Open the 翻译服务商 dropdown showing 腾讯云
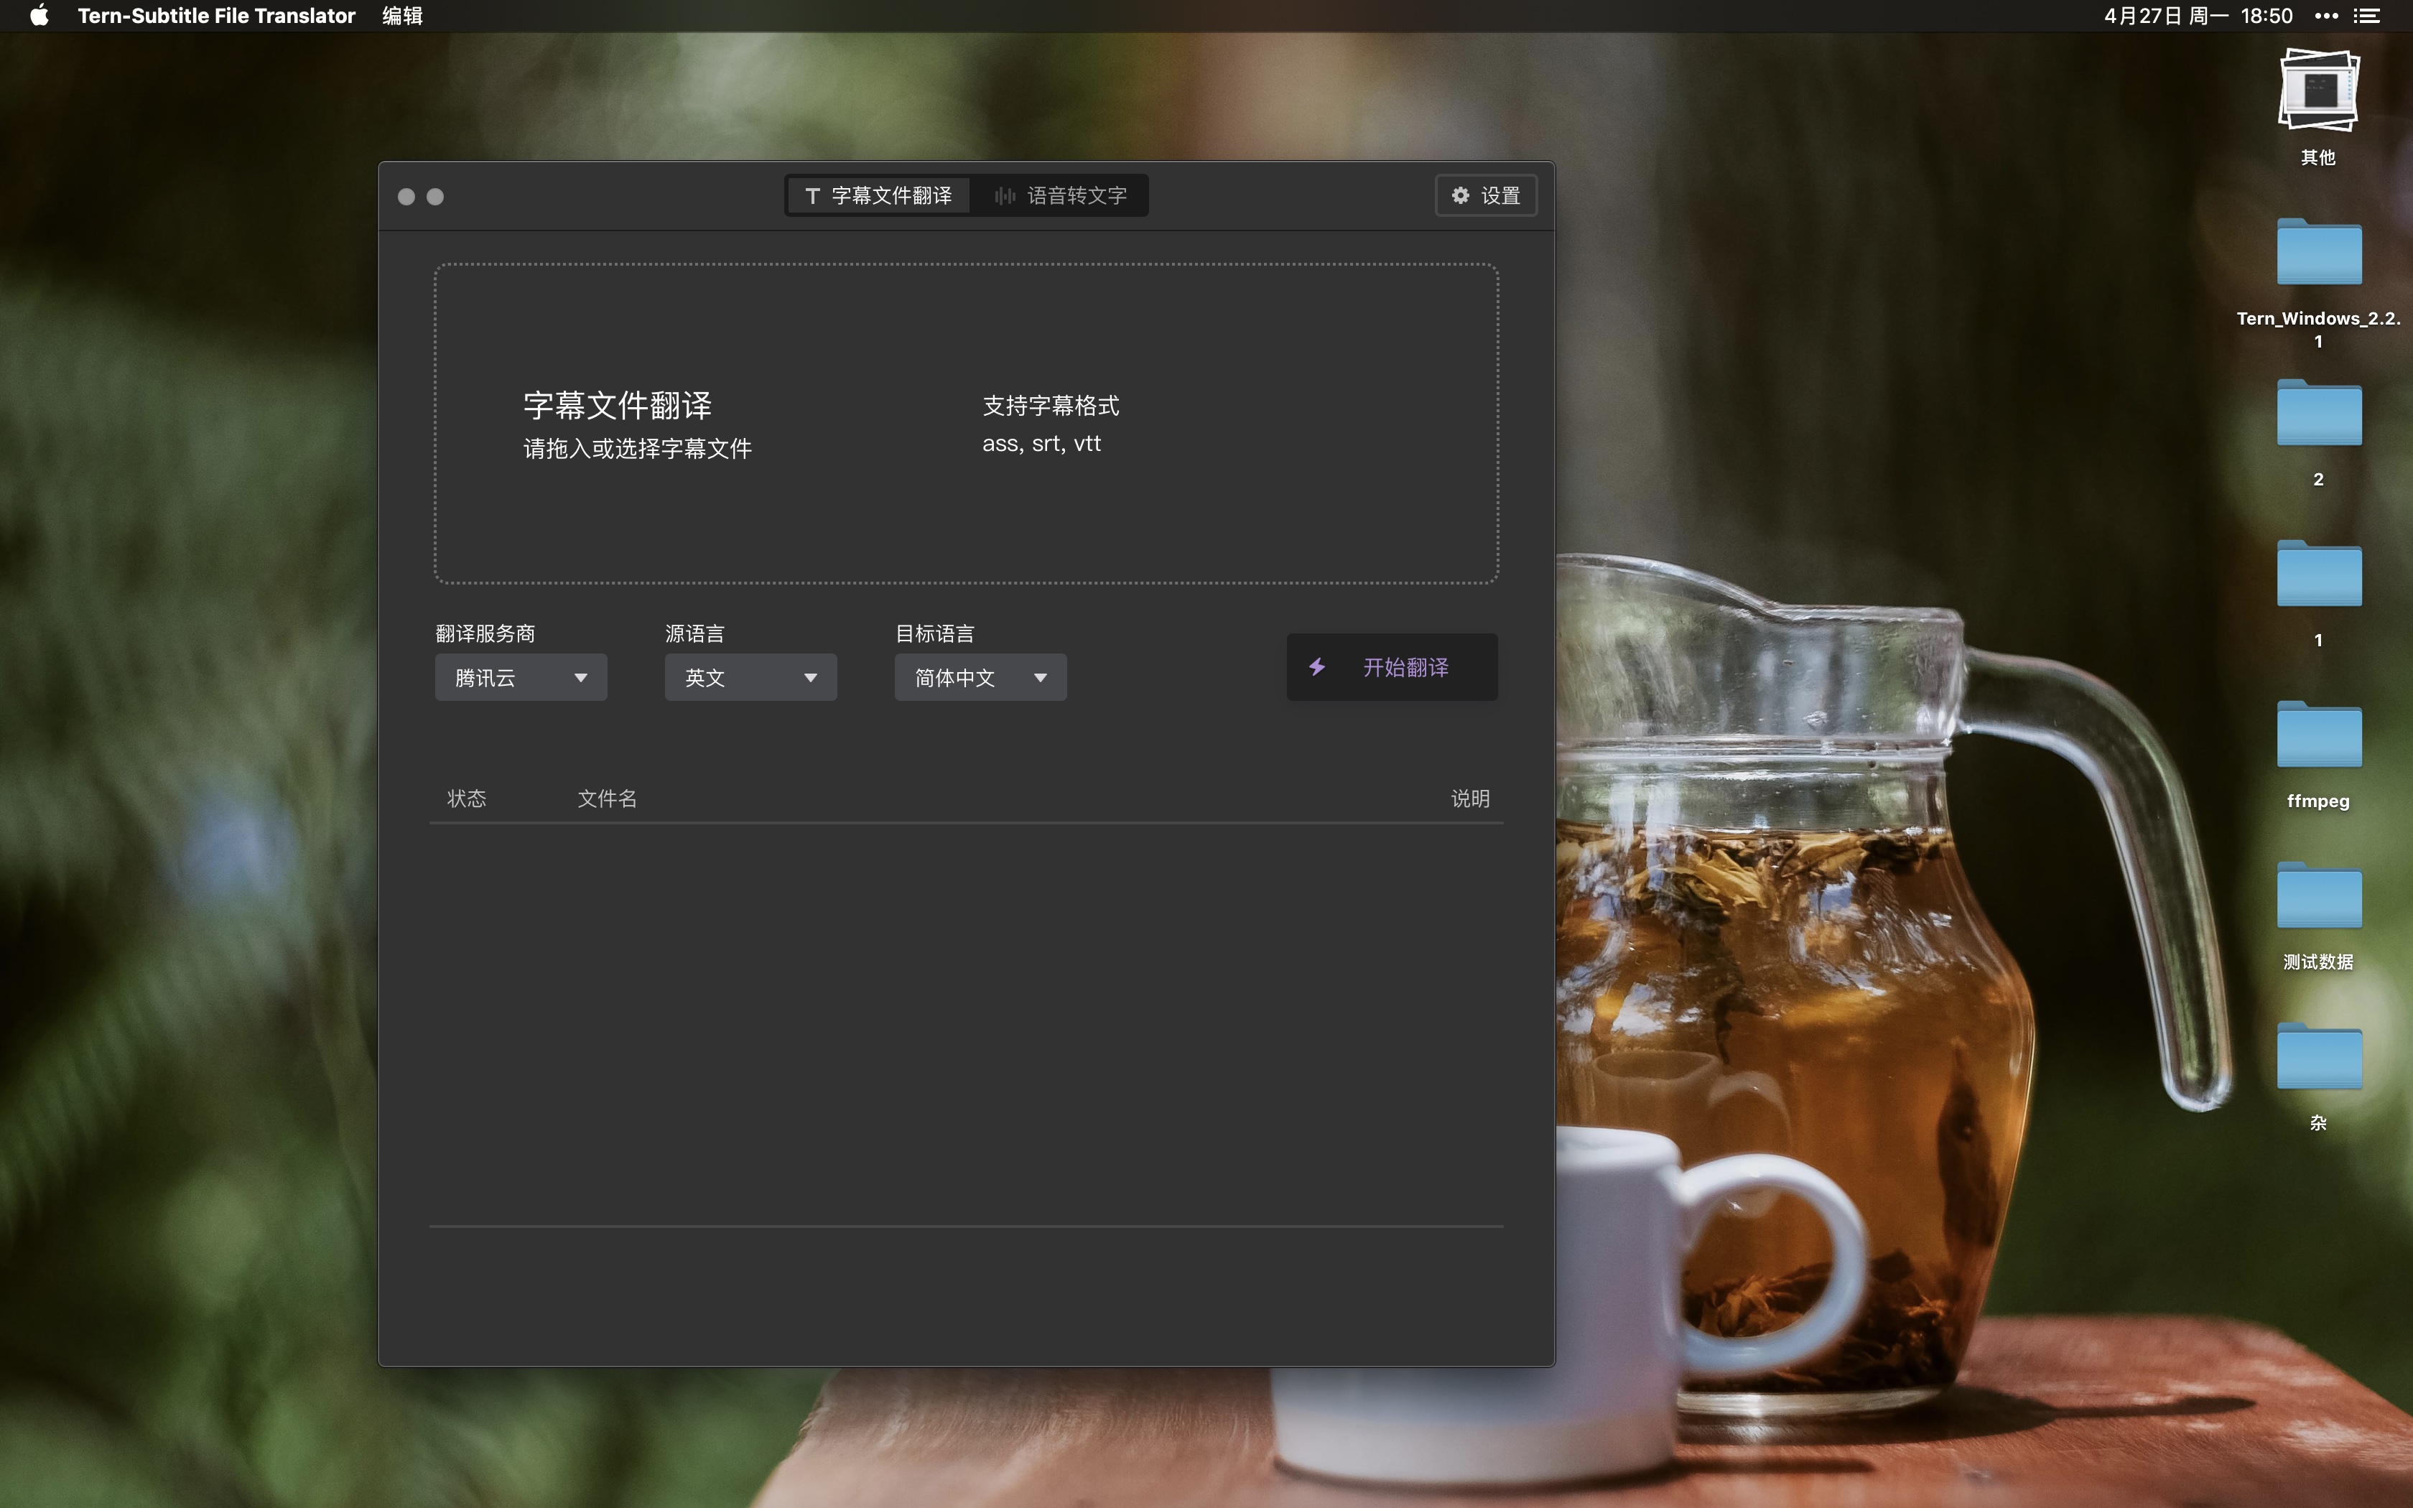The width and height of the screenshot is (2413, 1508). coord(521,678)
